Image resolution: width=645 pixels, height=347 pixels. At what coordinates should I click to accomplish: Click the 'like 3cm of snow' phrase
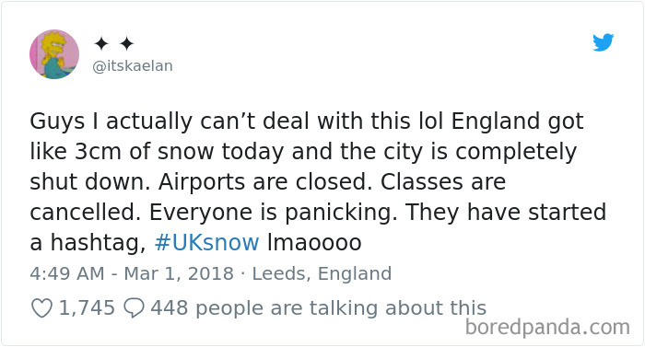[x=123, y=152]
